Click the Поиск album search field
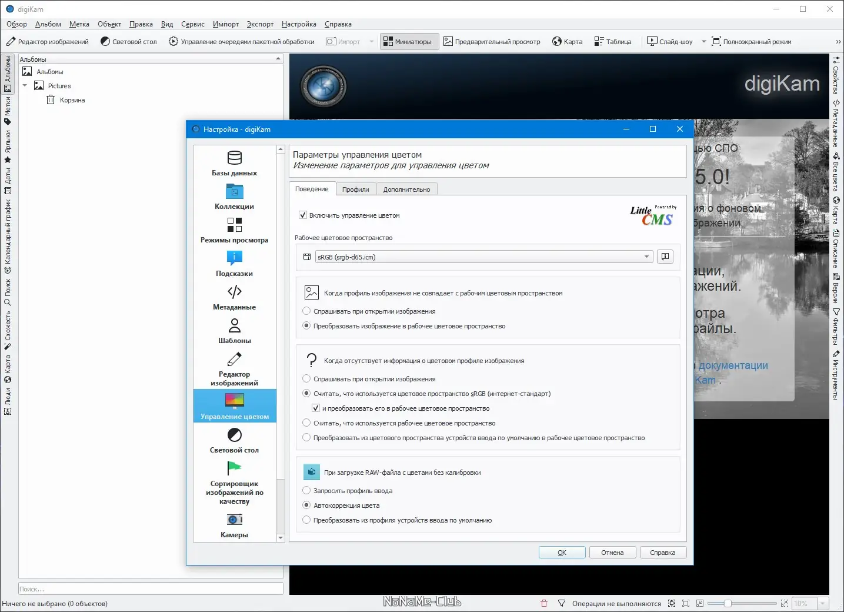 (151, 588)
